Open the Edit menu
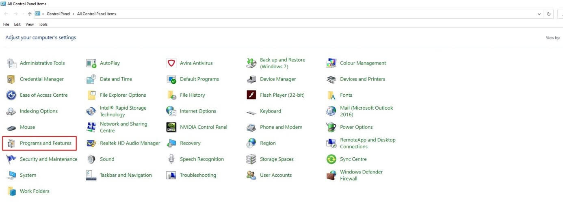 (17, 24)
